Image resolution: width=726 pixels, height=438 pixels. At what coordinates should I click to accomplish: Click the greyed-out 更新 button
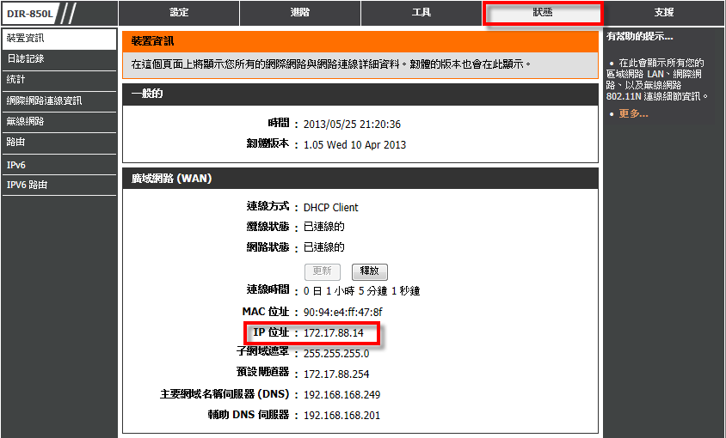tap(322, 271)
